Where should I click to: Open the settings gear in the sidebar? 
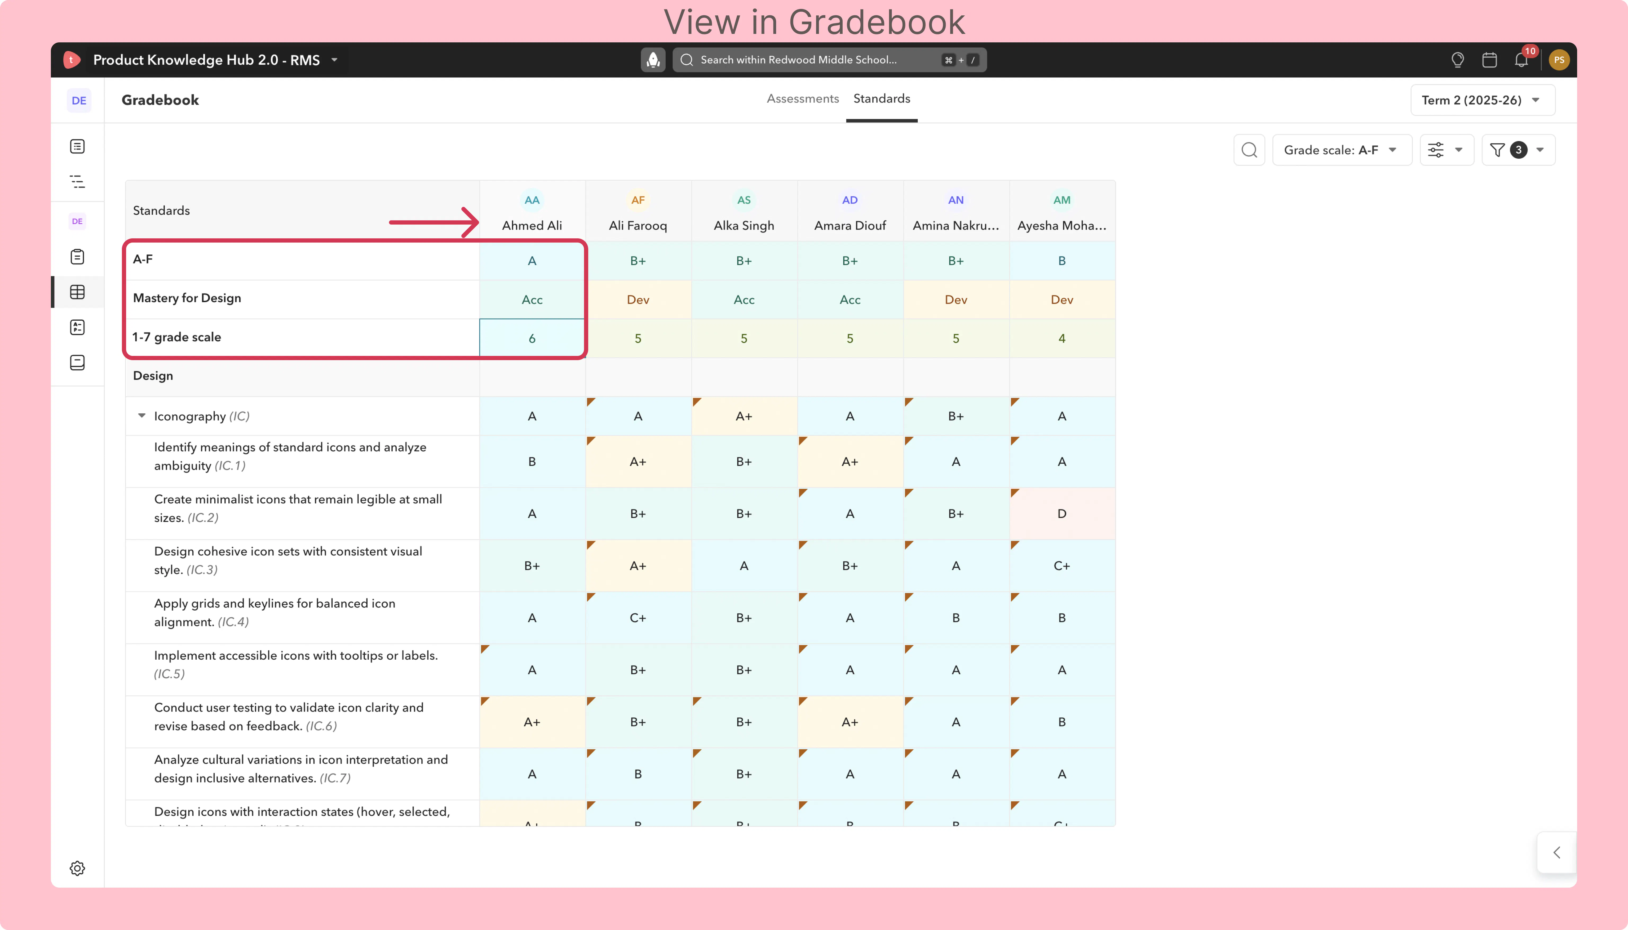click(77, 868)
